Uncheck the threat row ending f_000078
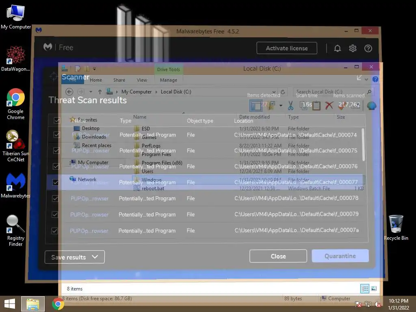 tap(55, 198)
